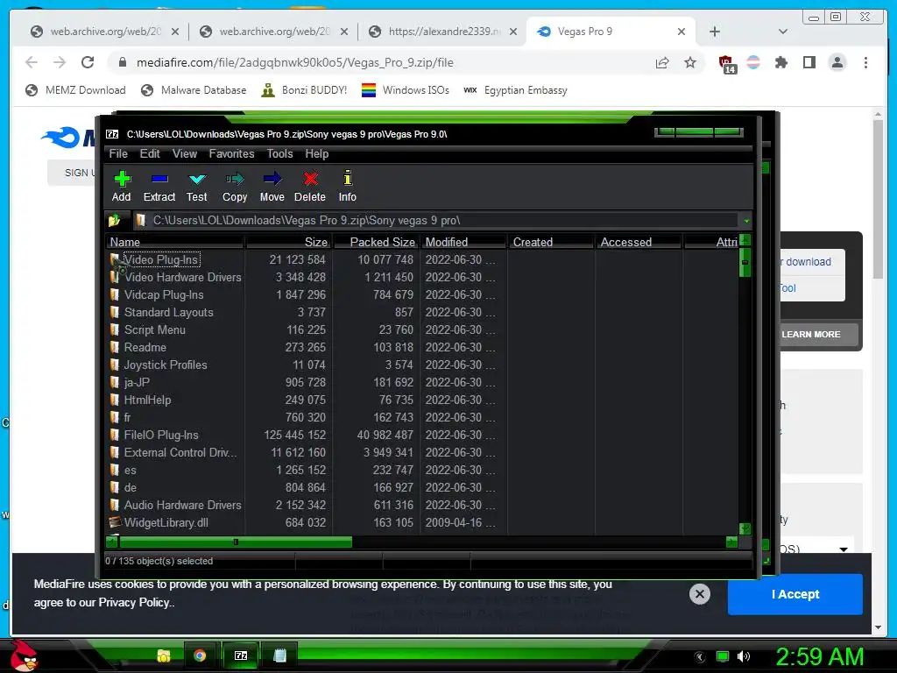The width and height of the screenshot is (897, 673).
Task: Open the Windows ISOs bookmark
Action: [405, 90]
